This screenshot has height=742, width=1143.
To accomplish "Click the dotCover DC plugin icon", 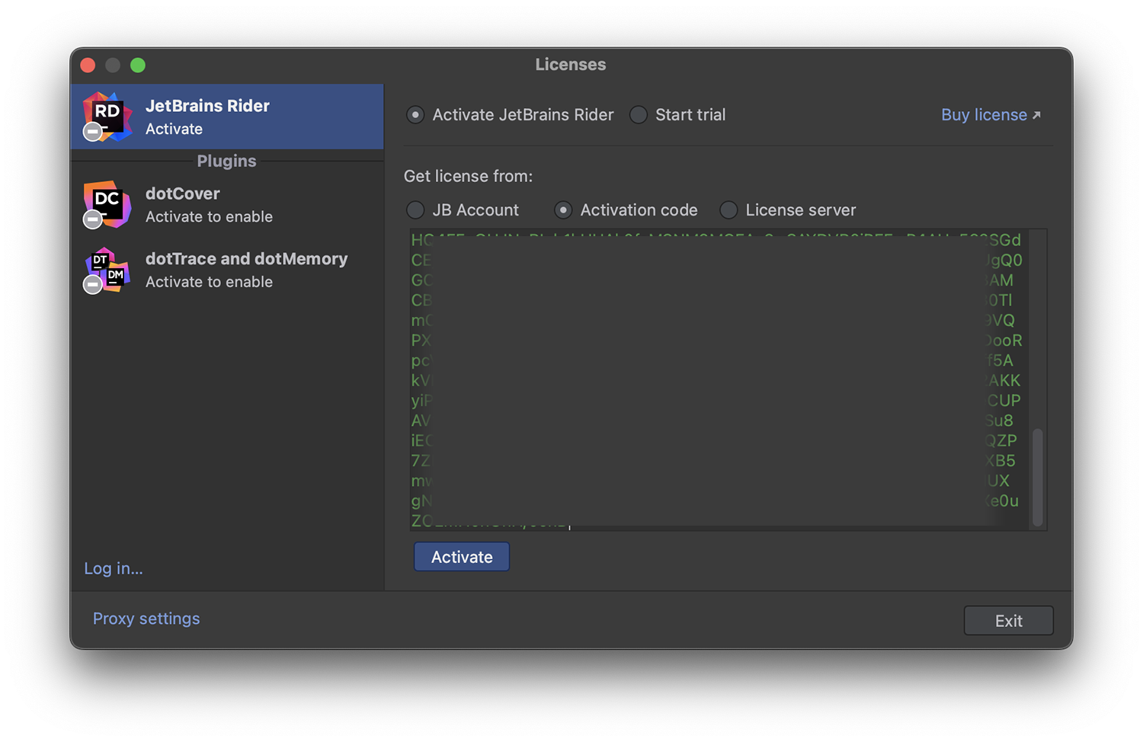I will 107,204.
